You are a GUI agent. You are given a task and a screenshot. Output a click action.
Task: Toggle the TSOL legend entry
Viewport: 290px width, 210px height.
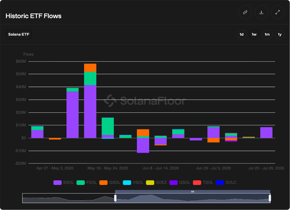(203, 182)
